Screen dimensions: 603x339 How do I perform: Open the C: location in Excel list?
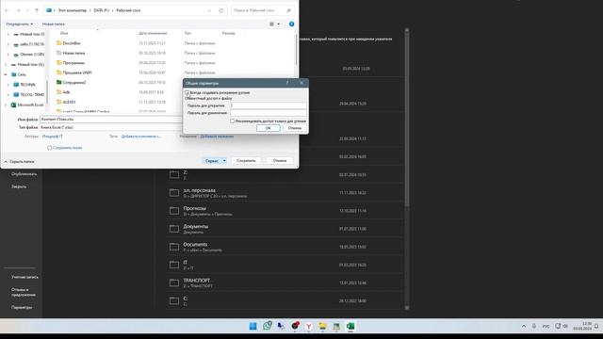[x=285, y=301]
